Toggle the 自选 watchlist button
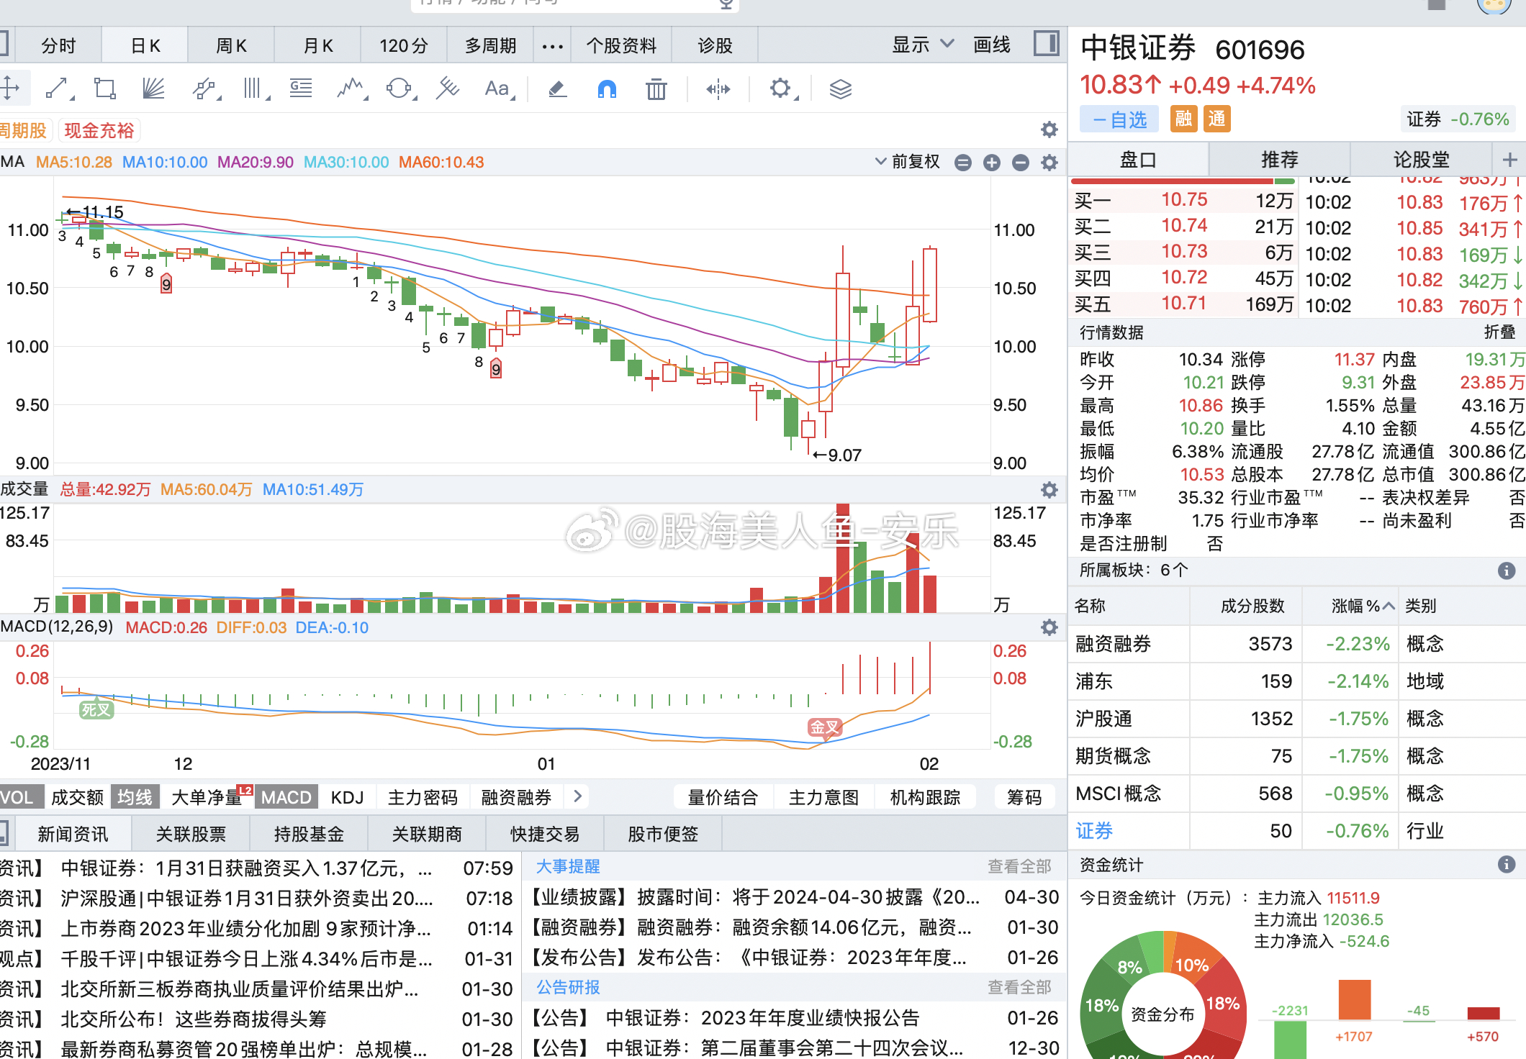Viewport: 1526px width, 1059px height. [1119, 119]
